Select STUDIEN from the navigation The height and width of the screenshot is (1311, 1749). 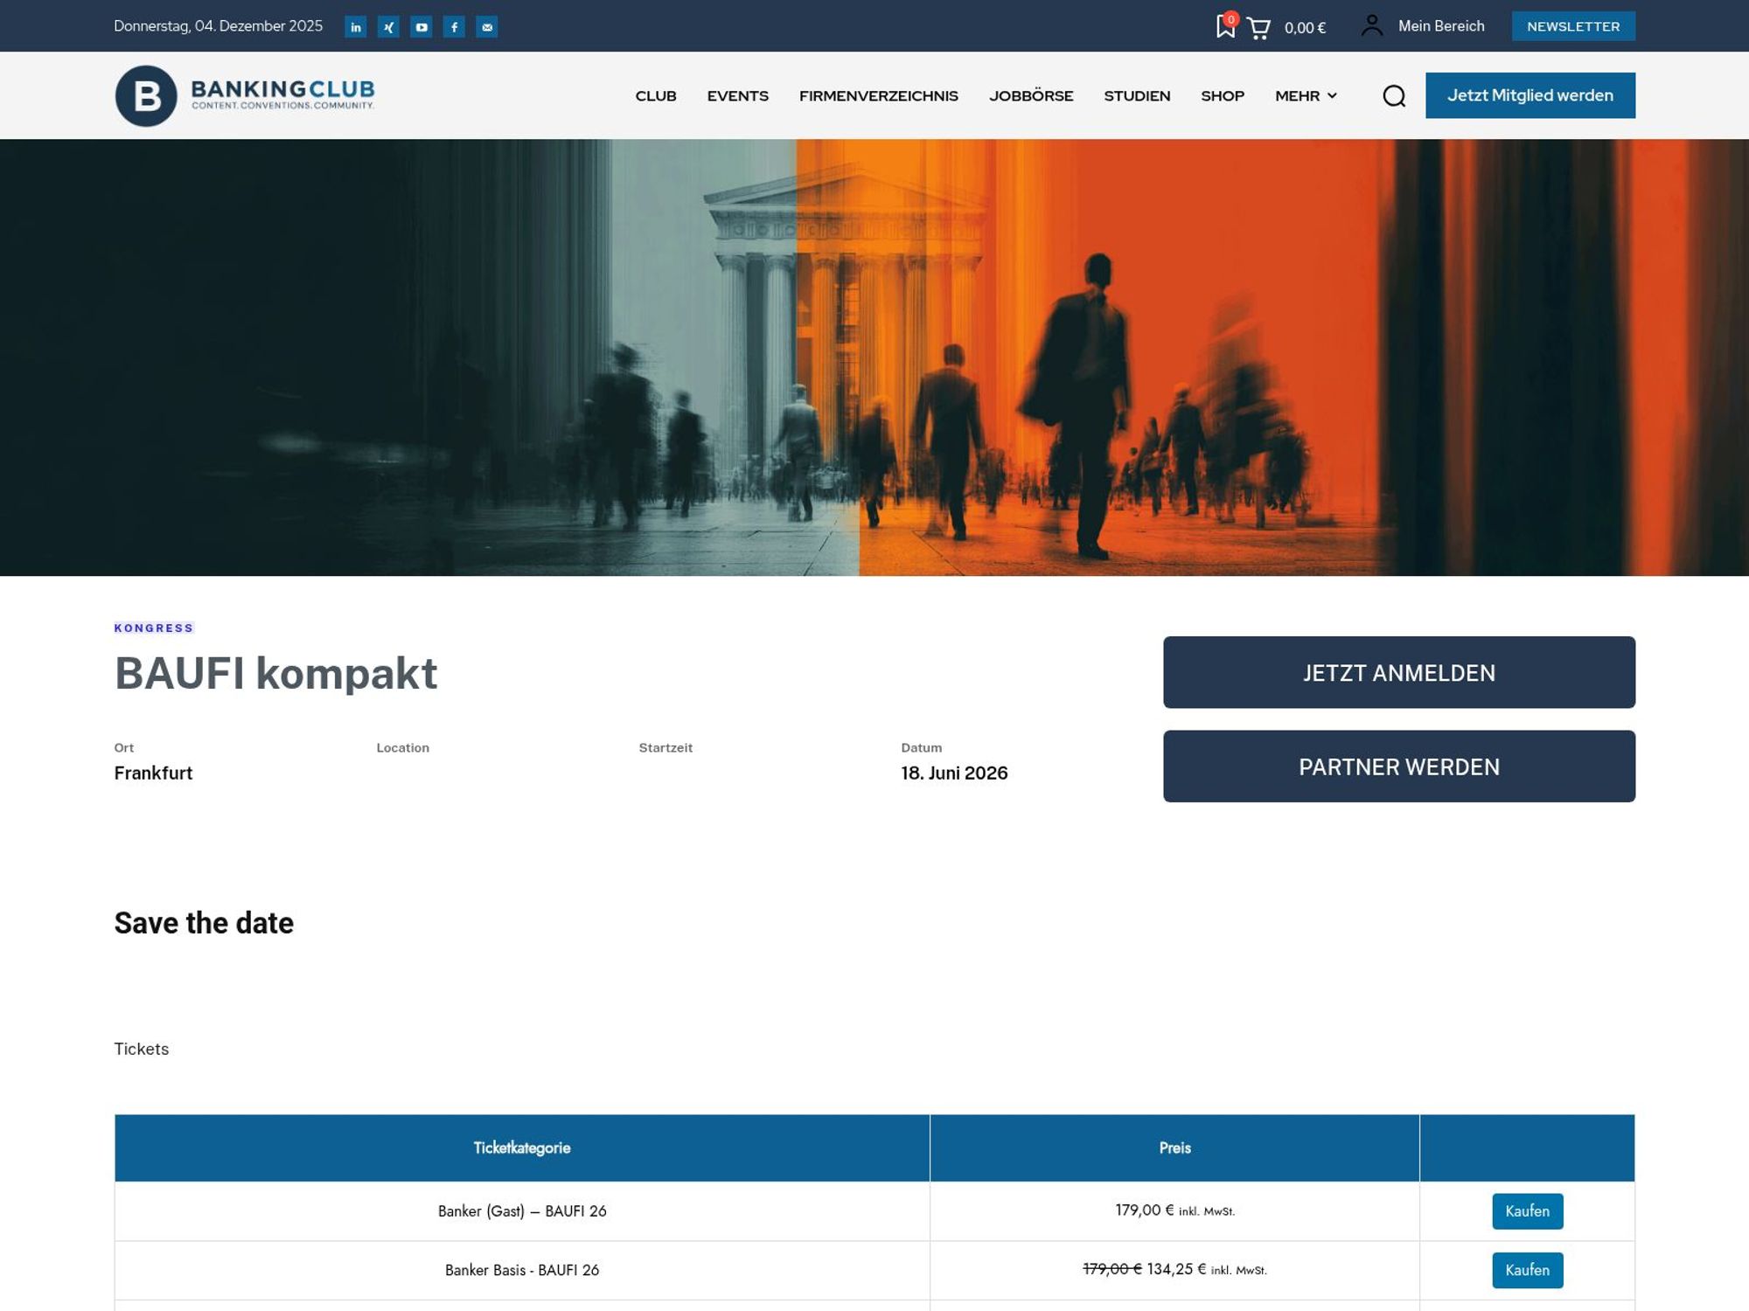tap(1137, 96)
